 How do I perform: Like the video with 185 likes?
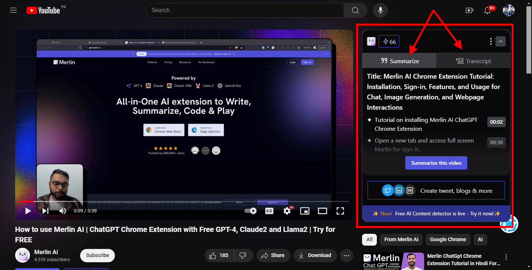point(219,255)
